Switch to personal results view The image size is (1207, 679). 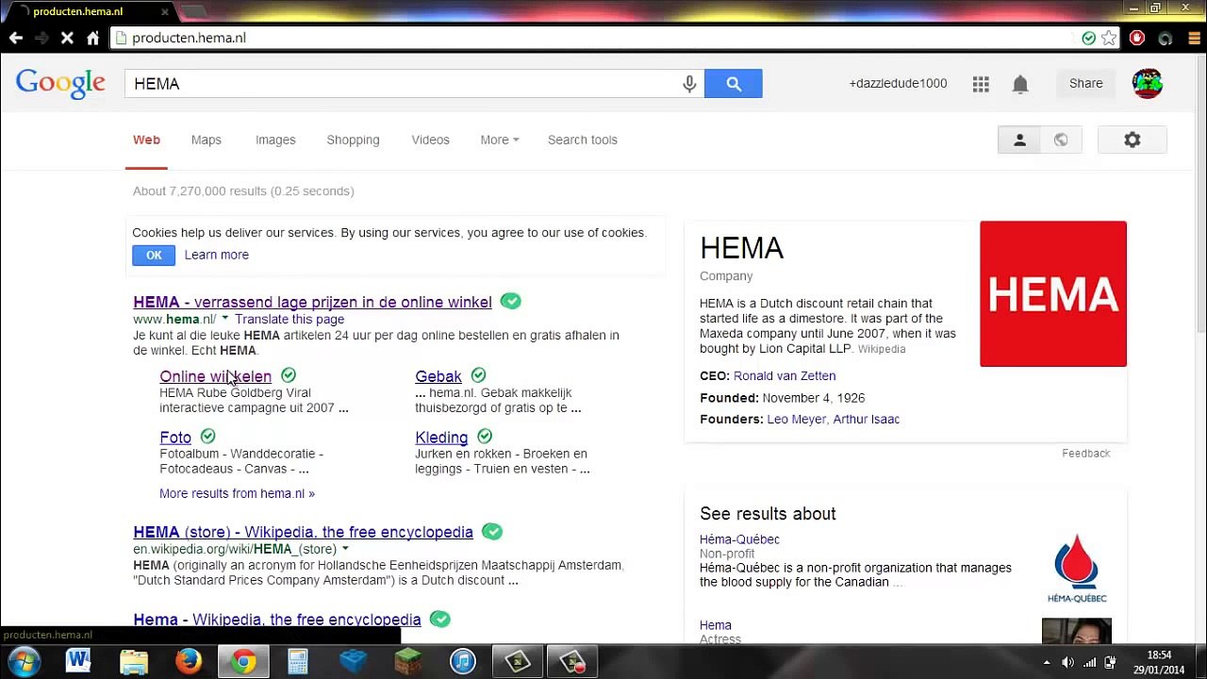pos(1019,140)
